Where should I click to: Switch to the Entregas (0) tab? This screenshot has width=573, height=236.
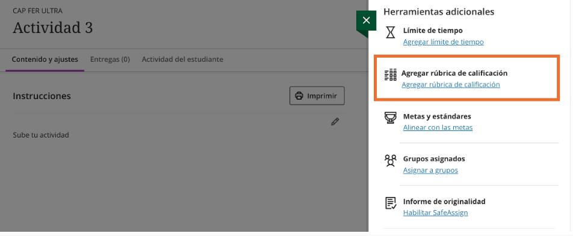pyautogui.click(x=110, y=59)
